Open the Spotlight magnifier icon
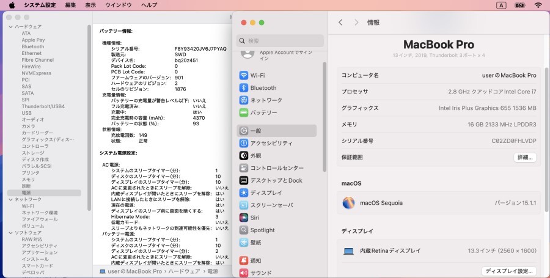 pyautogui.click(x=243, y=230)
